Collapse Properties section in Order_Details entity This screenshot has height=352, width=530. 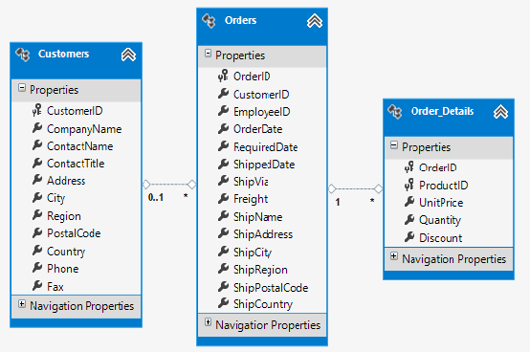[394, 145]
